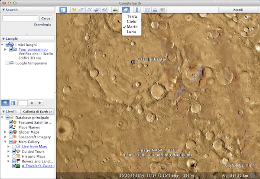This screenshot has height=179, width=260.
Task: Toggle the sidebar panel button
Action: (x=63, y=10)
